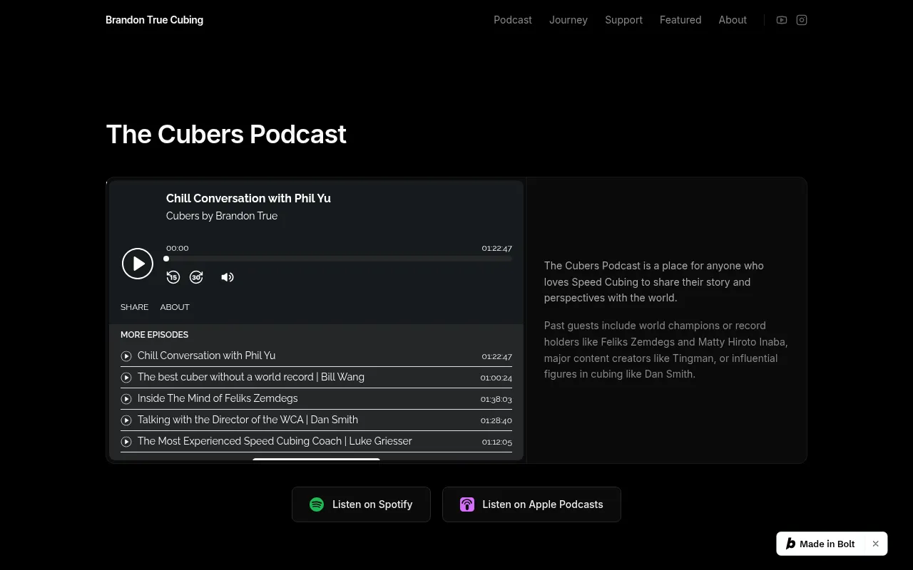Viewport: 913px width, 570px height.
Task: Click the Brandon True Cubing site logo
Action: pyautogui.click(x=154, y=20)
